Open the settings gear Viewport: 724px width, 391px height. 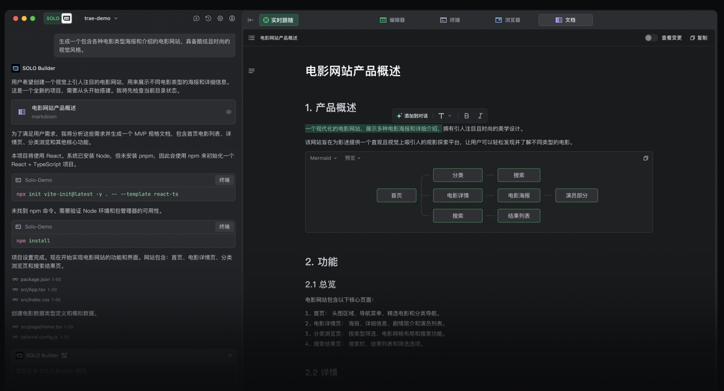coord(220,18)
